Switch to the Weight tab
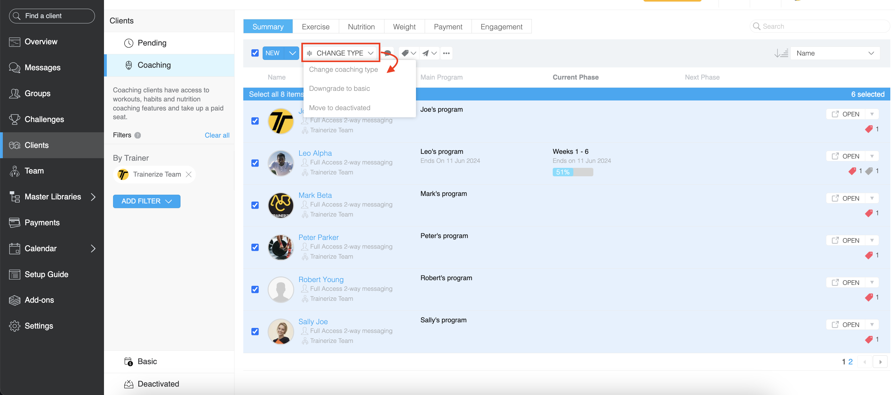The height and width of the screenshot is (395, 895). (x=404, y=27)
